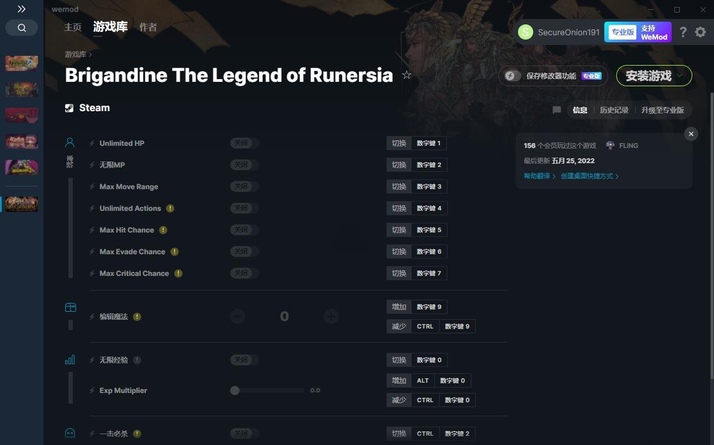The height and width of the screenshot is (445, 714).
Task: Click the inventory chest category icon
Action: point(70,307)
